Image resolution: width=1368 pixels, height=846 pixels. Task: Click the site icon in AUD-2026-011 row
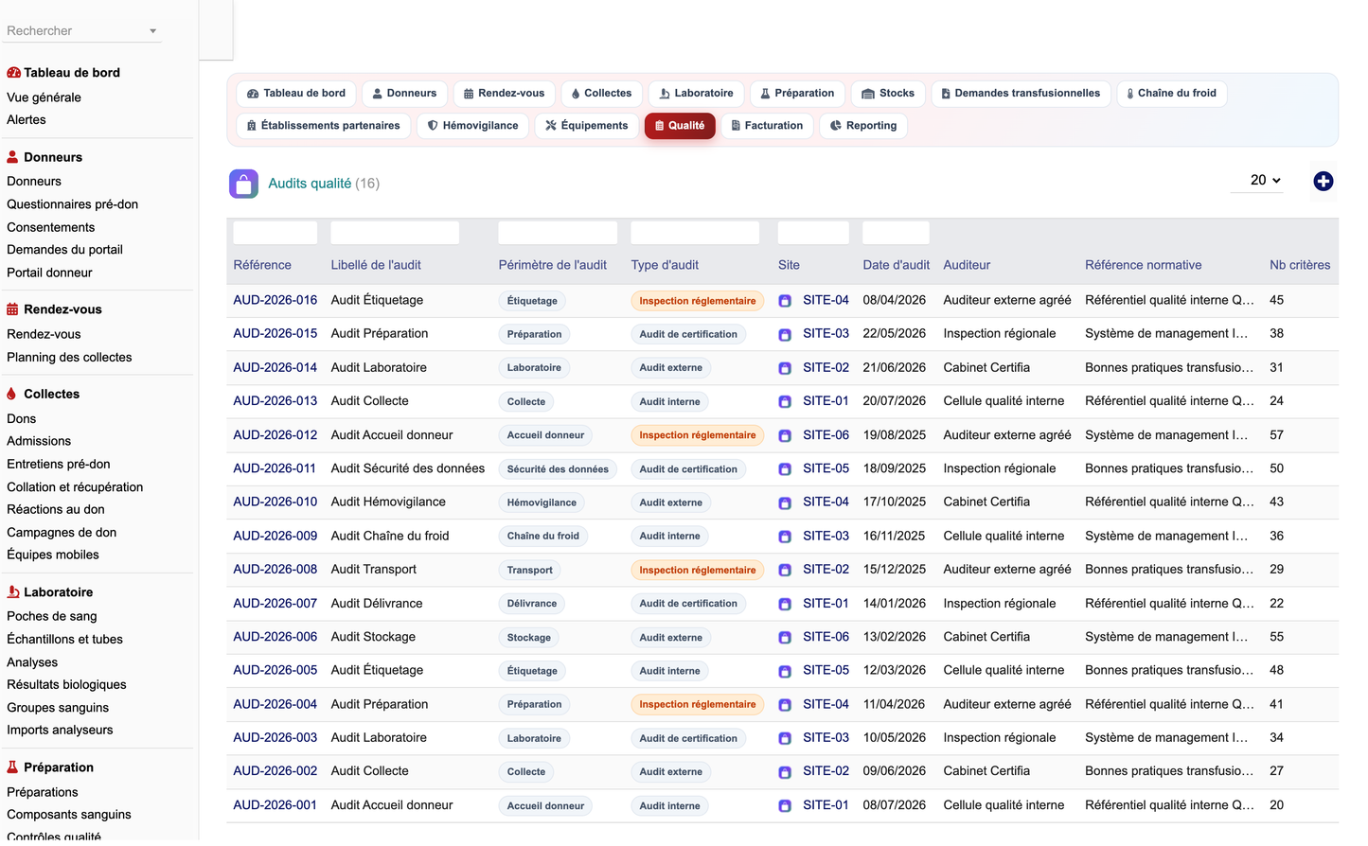785,469
